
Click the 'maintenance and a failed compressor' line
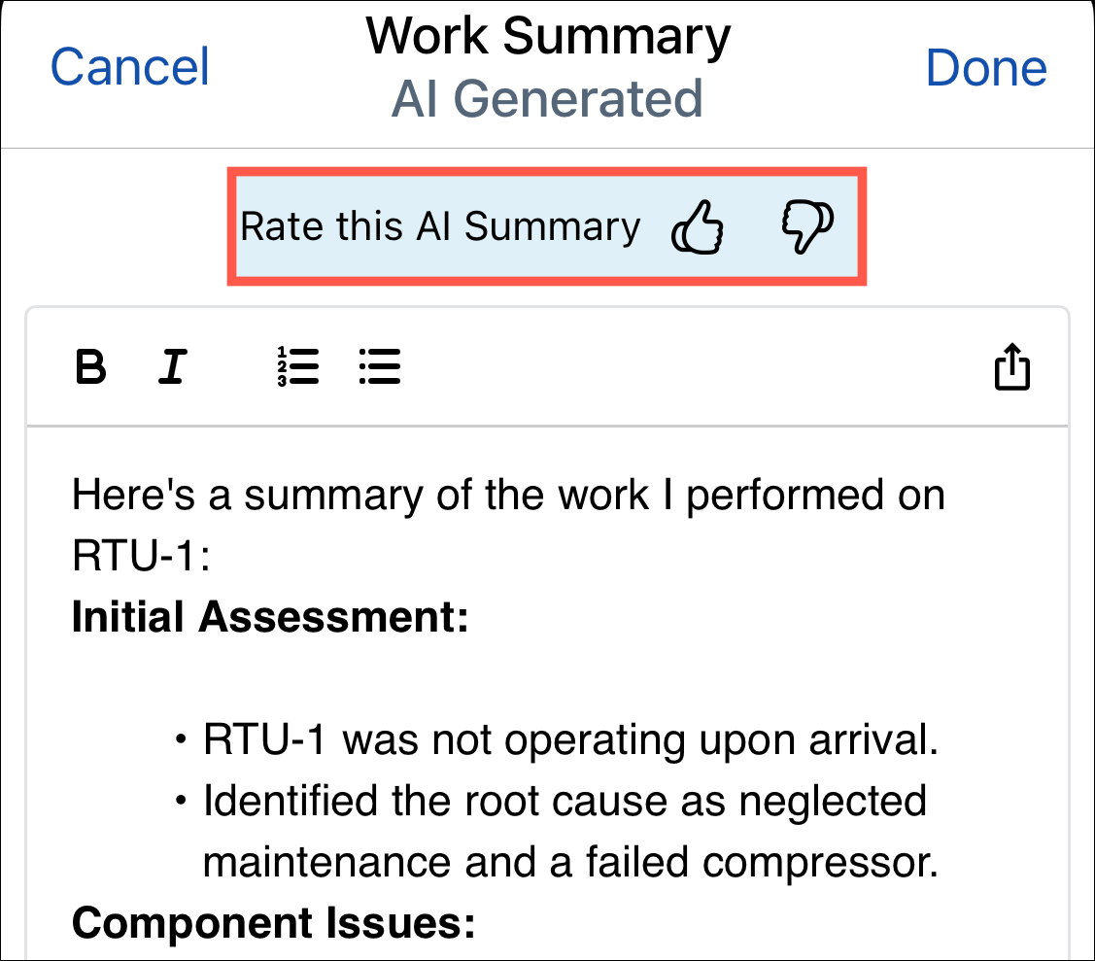[570, 863]
